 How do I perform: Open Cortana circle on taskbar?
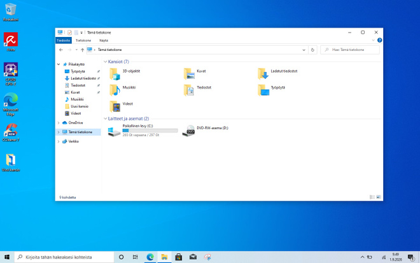click(121, 257)
